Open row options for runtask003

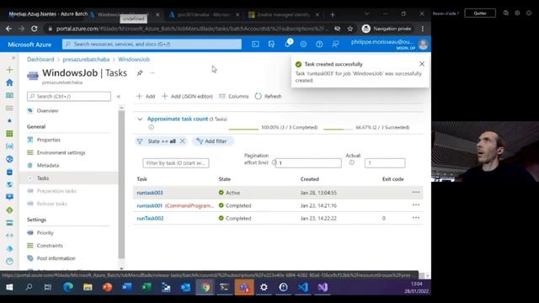click(x=416, y=193)
